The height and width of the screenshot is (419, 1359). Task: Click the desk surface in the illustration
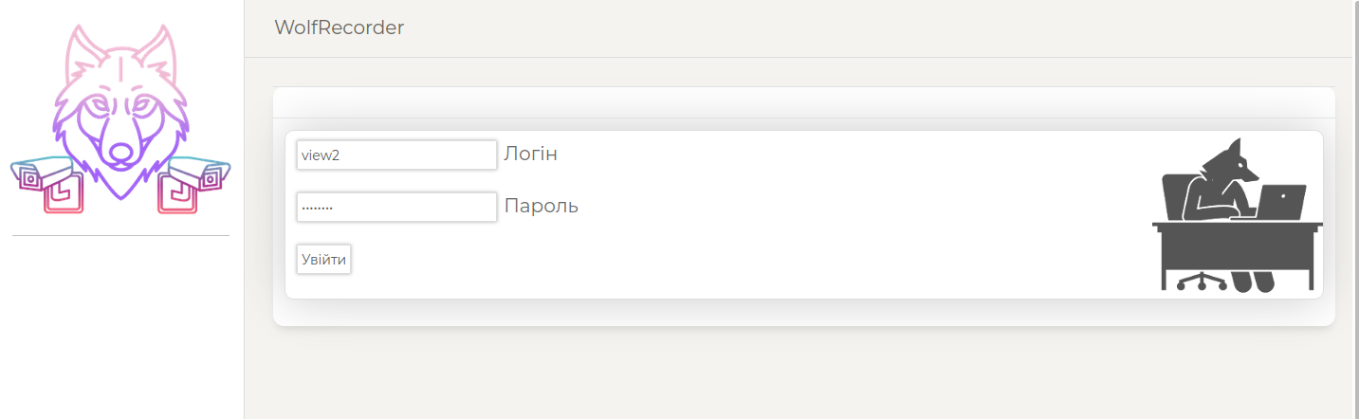point(1237,227)
